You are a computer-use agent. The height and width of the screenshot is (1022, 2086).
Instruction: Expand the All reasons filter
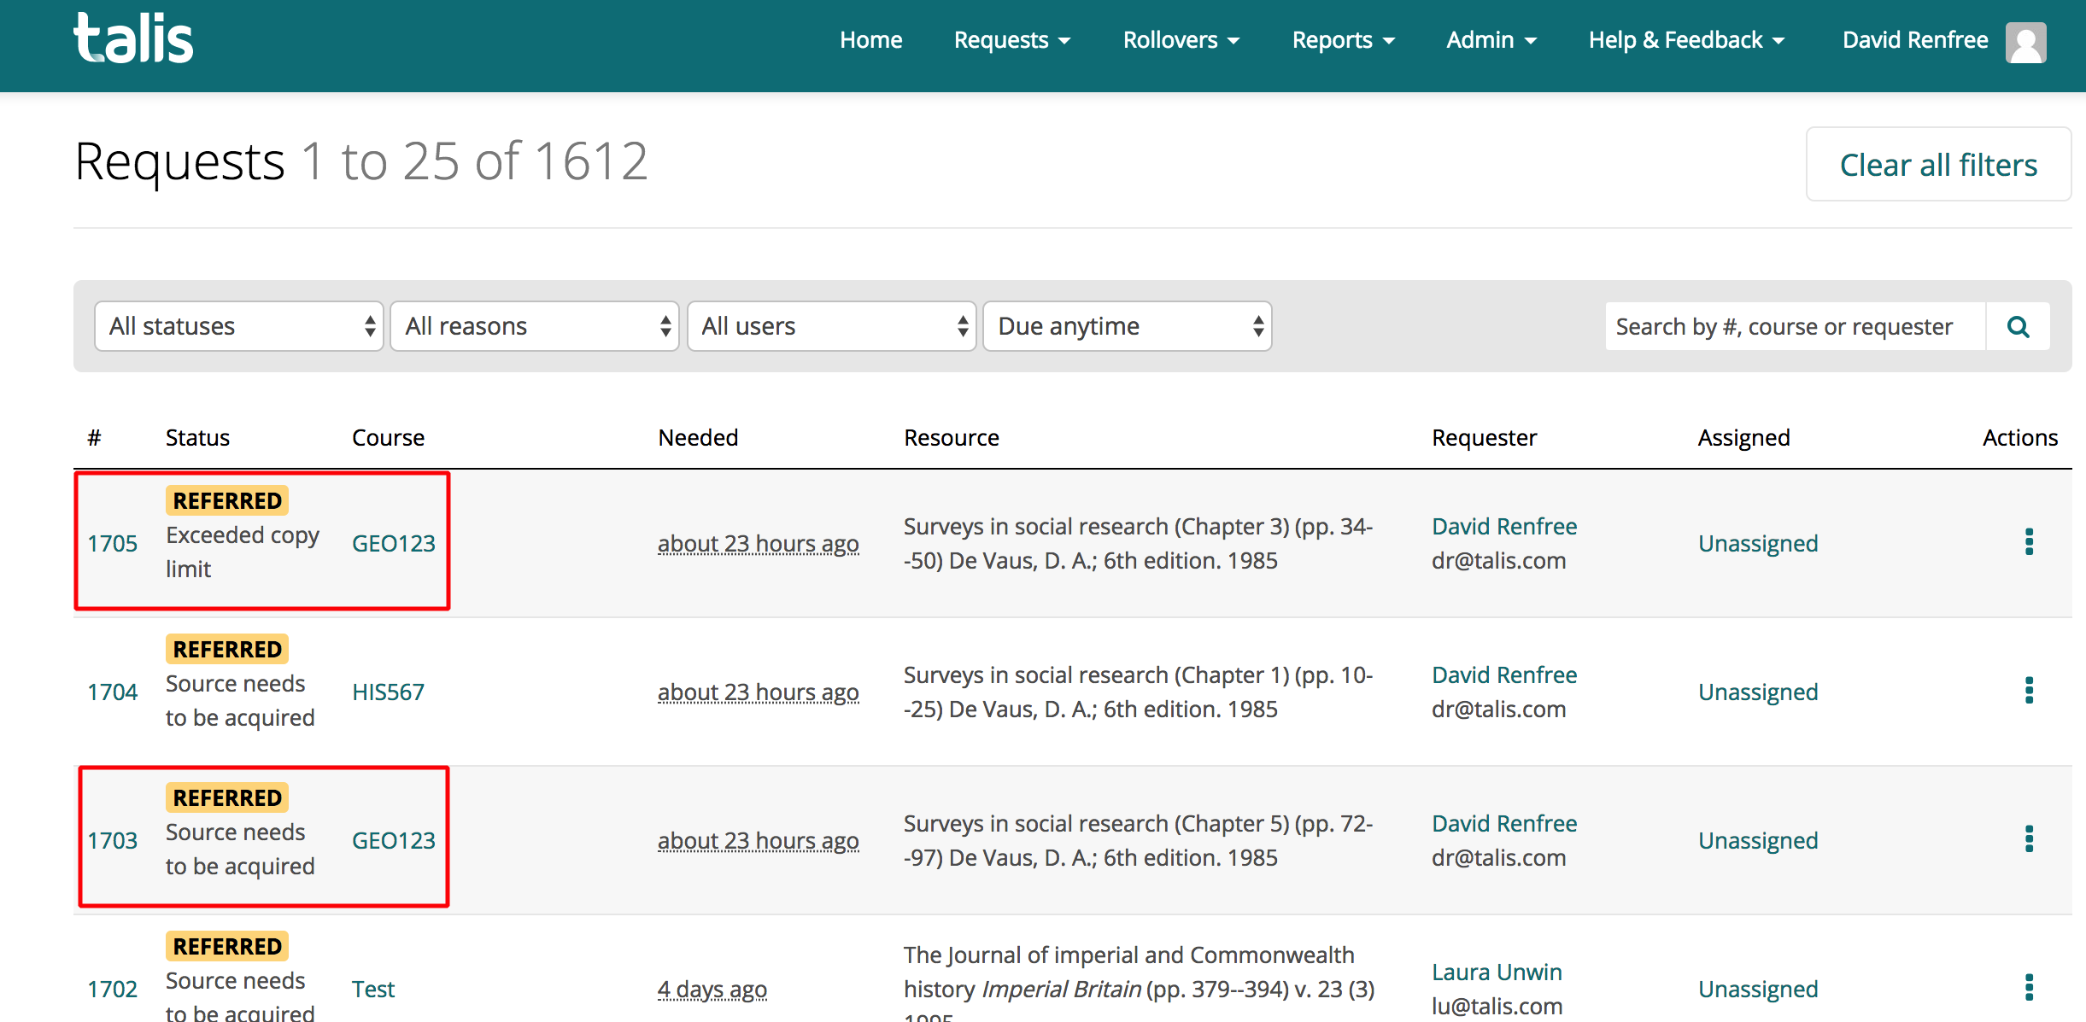pos(535,326)
